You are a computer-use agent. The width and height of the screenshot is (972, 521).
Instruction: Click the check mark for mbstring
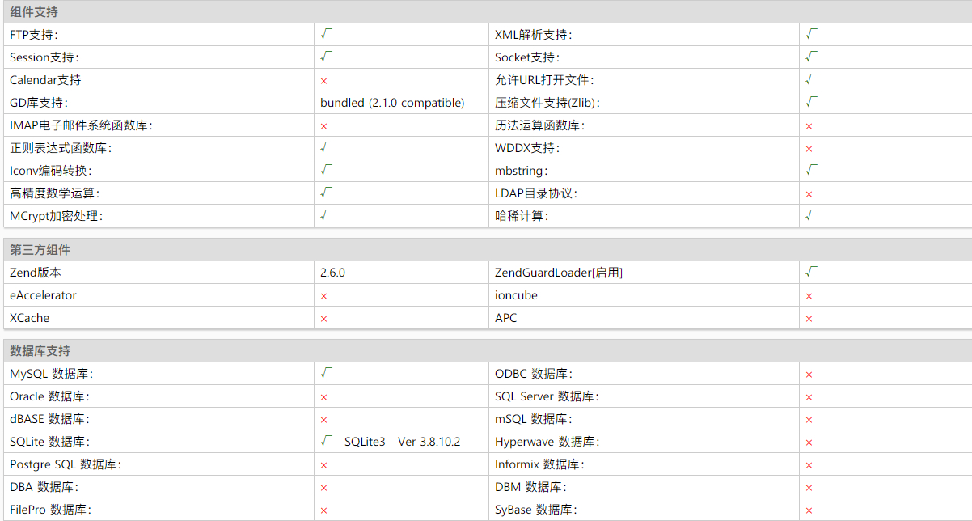pos(811,171)
